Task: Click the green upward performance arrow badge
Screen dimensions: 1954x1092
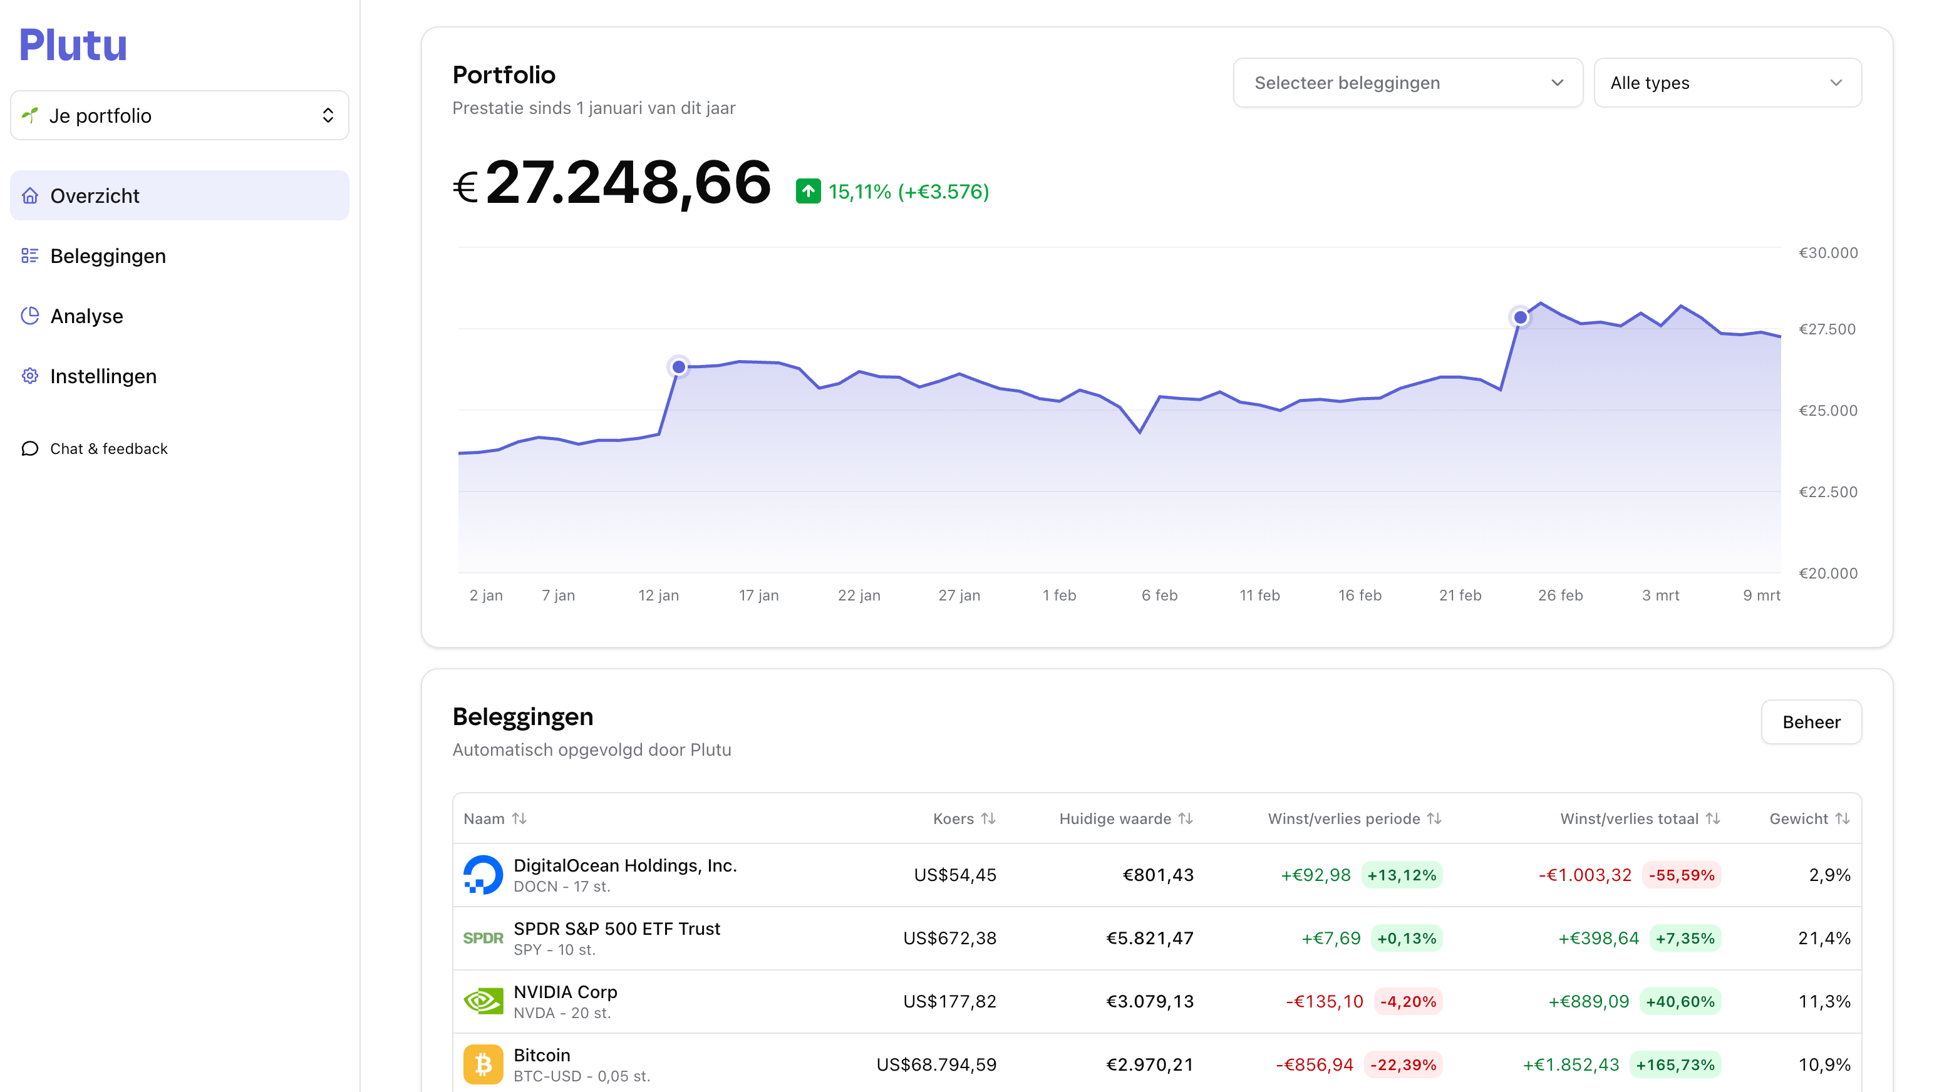Action: (808, 192)
